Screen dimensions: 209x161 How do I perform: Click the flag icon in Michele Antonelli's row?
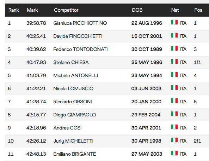pos(174,75)
